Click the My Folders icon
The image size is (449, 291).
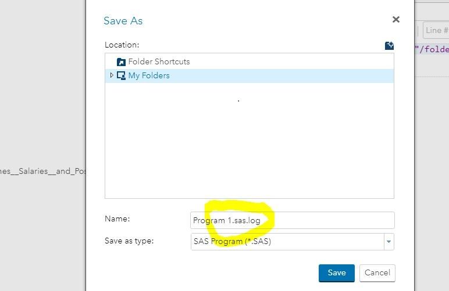121,75
